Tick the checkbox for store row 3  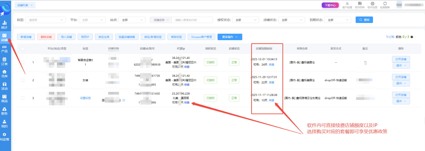coord(23,98)
